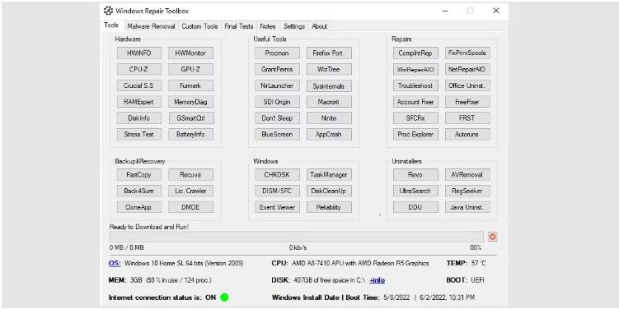Switch to the Custom Tools tab
The height and width of the screenshot is (309, 619).
coord(199,26)
